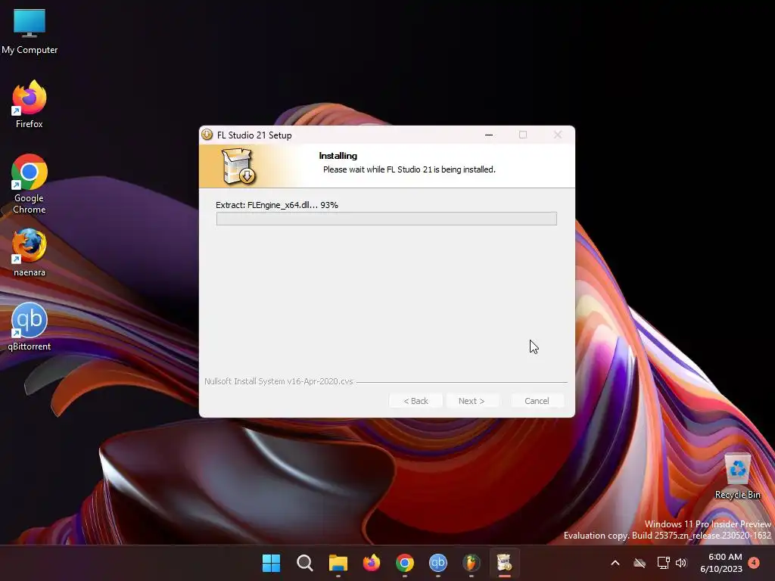
Task: Click 'Please wait while FL Studio 21 is being installed.'
Action: (x=409, y=169)
